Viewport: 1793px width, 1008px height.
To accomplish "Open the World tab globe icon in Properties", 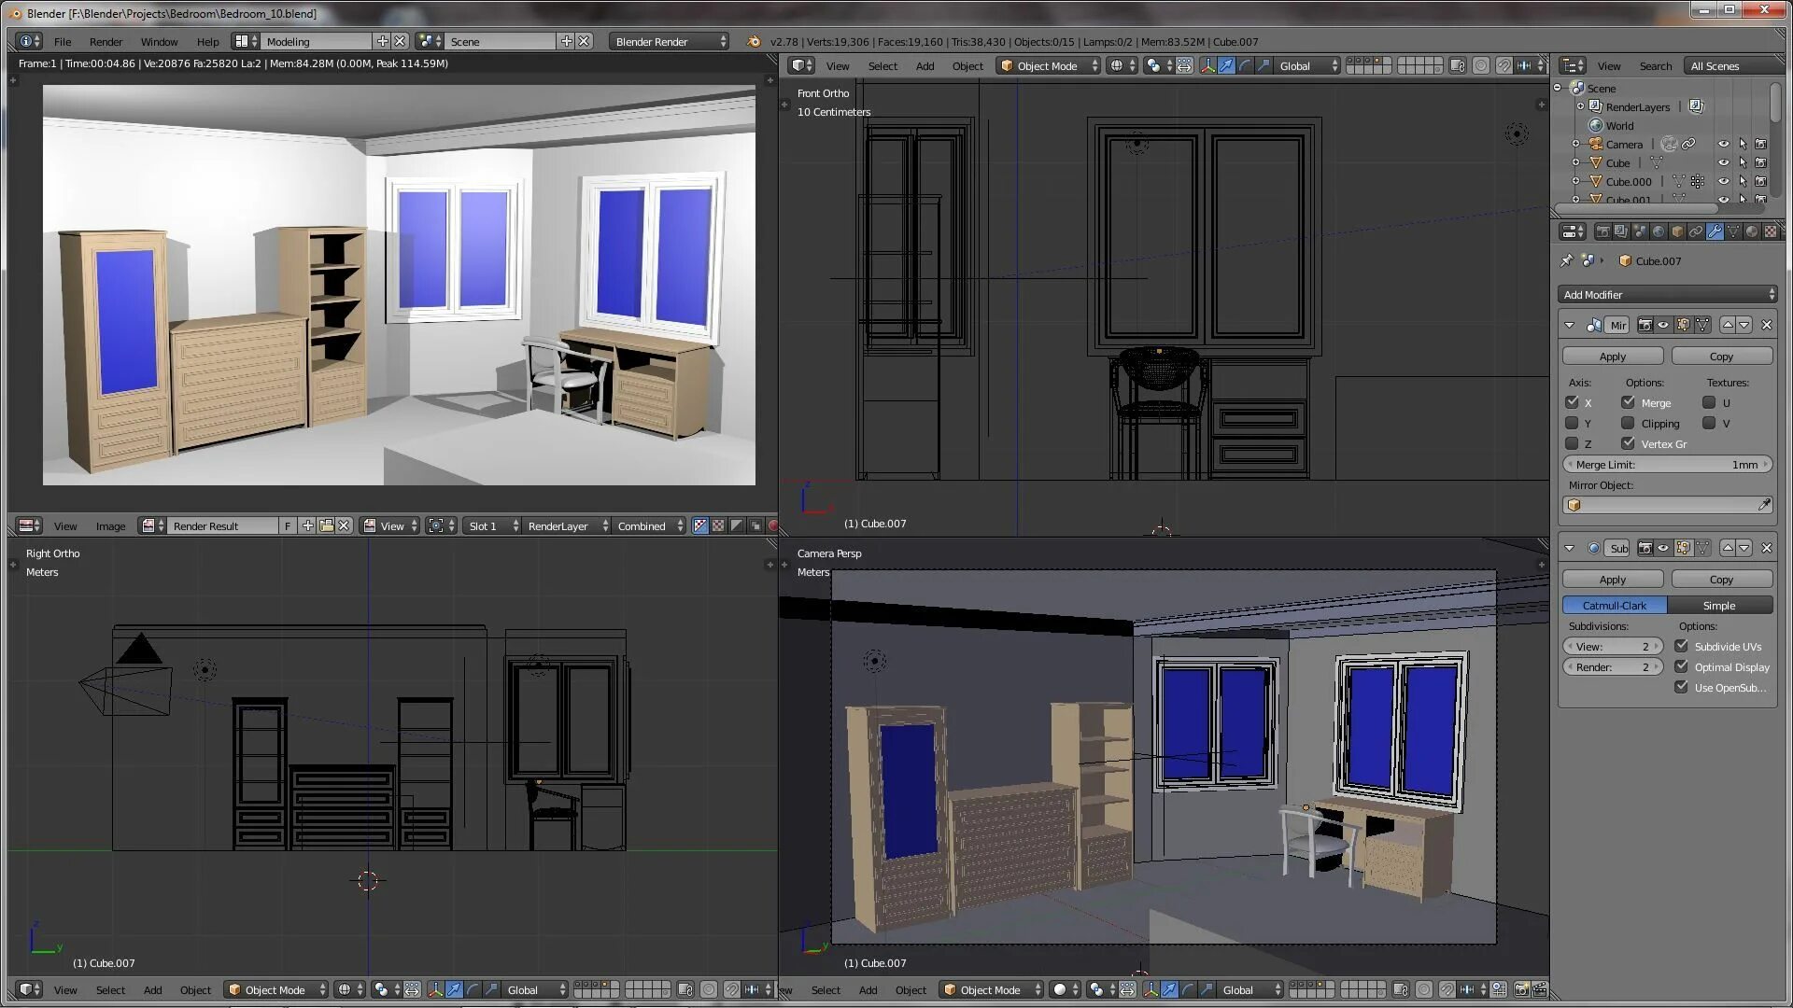I will point(1659,231).
